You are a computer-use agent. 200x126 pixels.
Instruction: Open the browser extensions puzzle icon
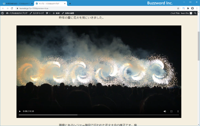[188, 8]
